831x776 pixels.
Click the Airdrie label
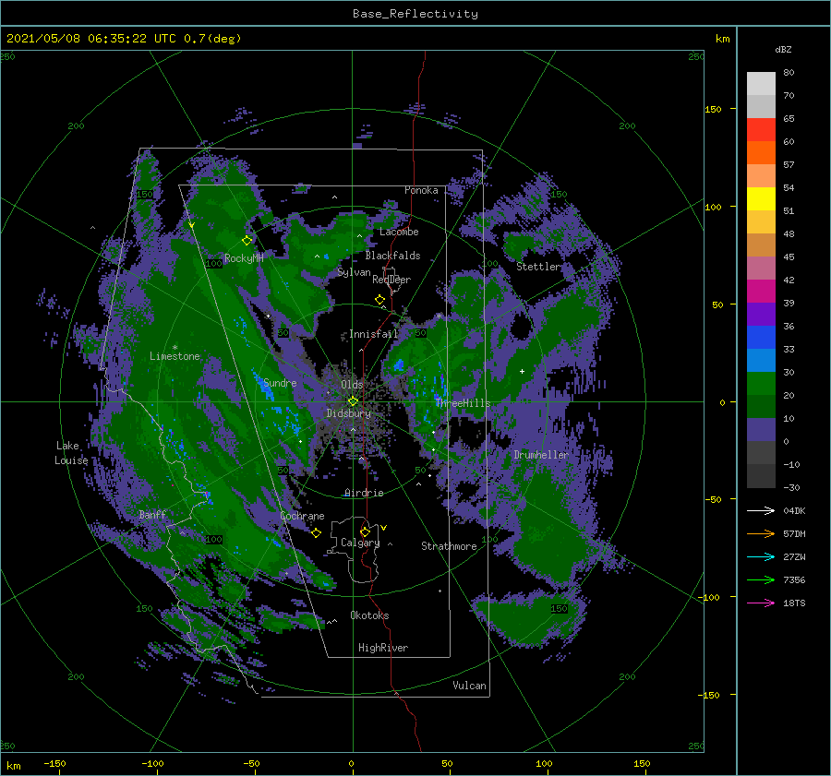tap(364, 493)
